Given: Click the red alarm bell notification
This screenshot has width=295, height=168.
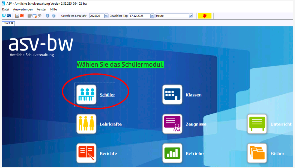Looking at the screenshot, I should 205,16.
